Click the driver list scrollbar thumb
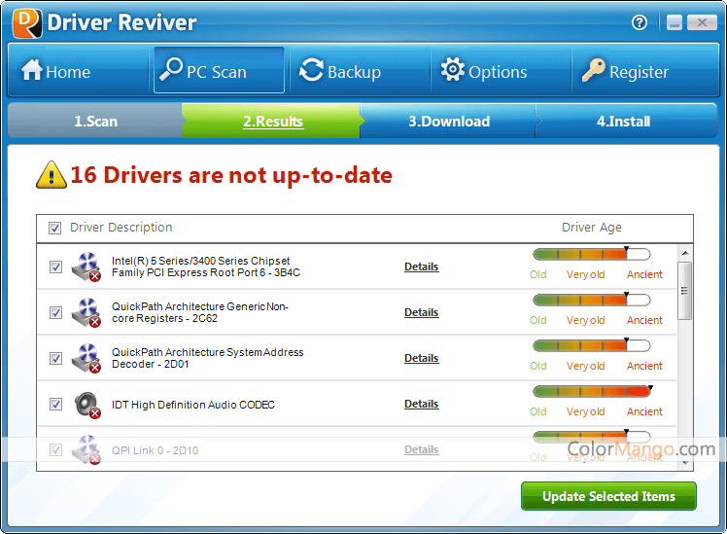This screenshot has width=727, height=534. (x=684, y=291)
